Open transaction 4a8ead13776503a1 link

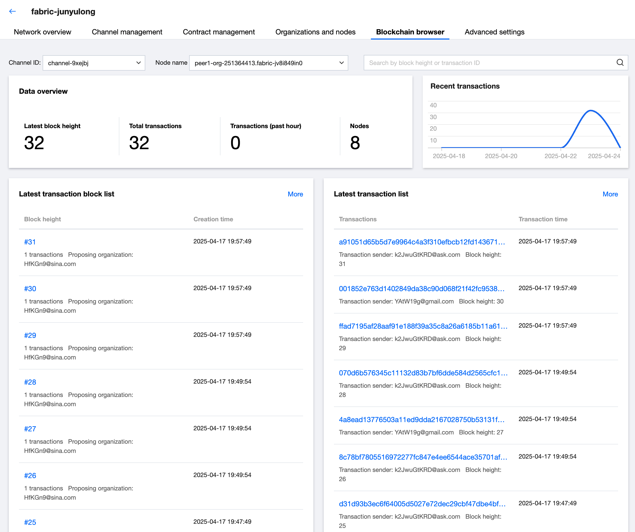tap(421, 420)
